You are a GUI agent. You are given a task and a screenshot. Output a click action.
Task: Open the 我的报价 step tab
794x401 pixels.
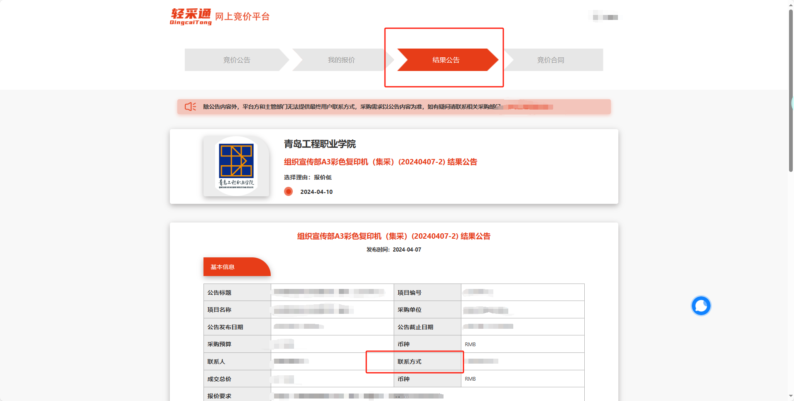[x=341, y=60]
